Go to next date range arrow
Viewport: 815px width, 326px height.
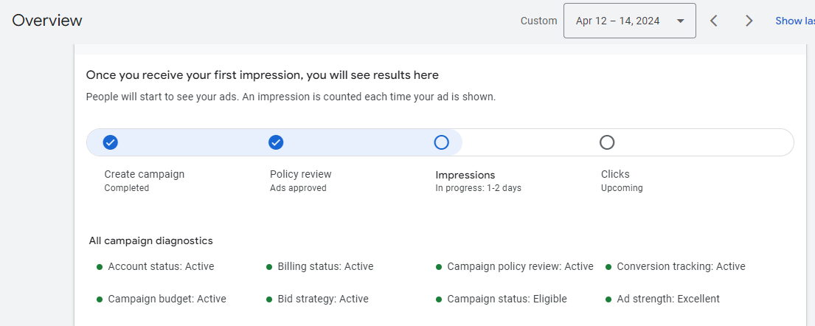point(749,21)
